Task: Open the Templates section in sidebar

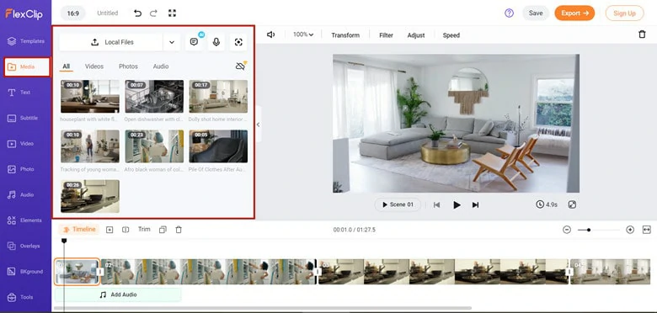Action: click(25, 41)
